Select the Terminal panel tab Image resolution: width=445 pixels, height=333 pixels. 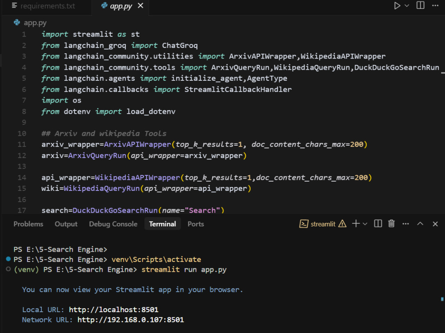(x=162, y=224)
